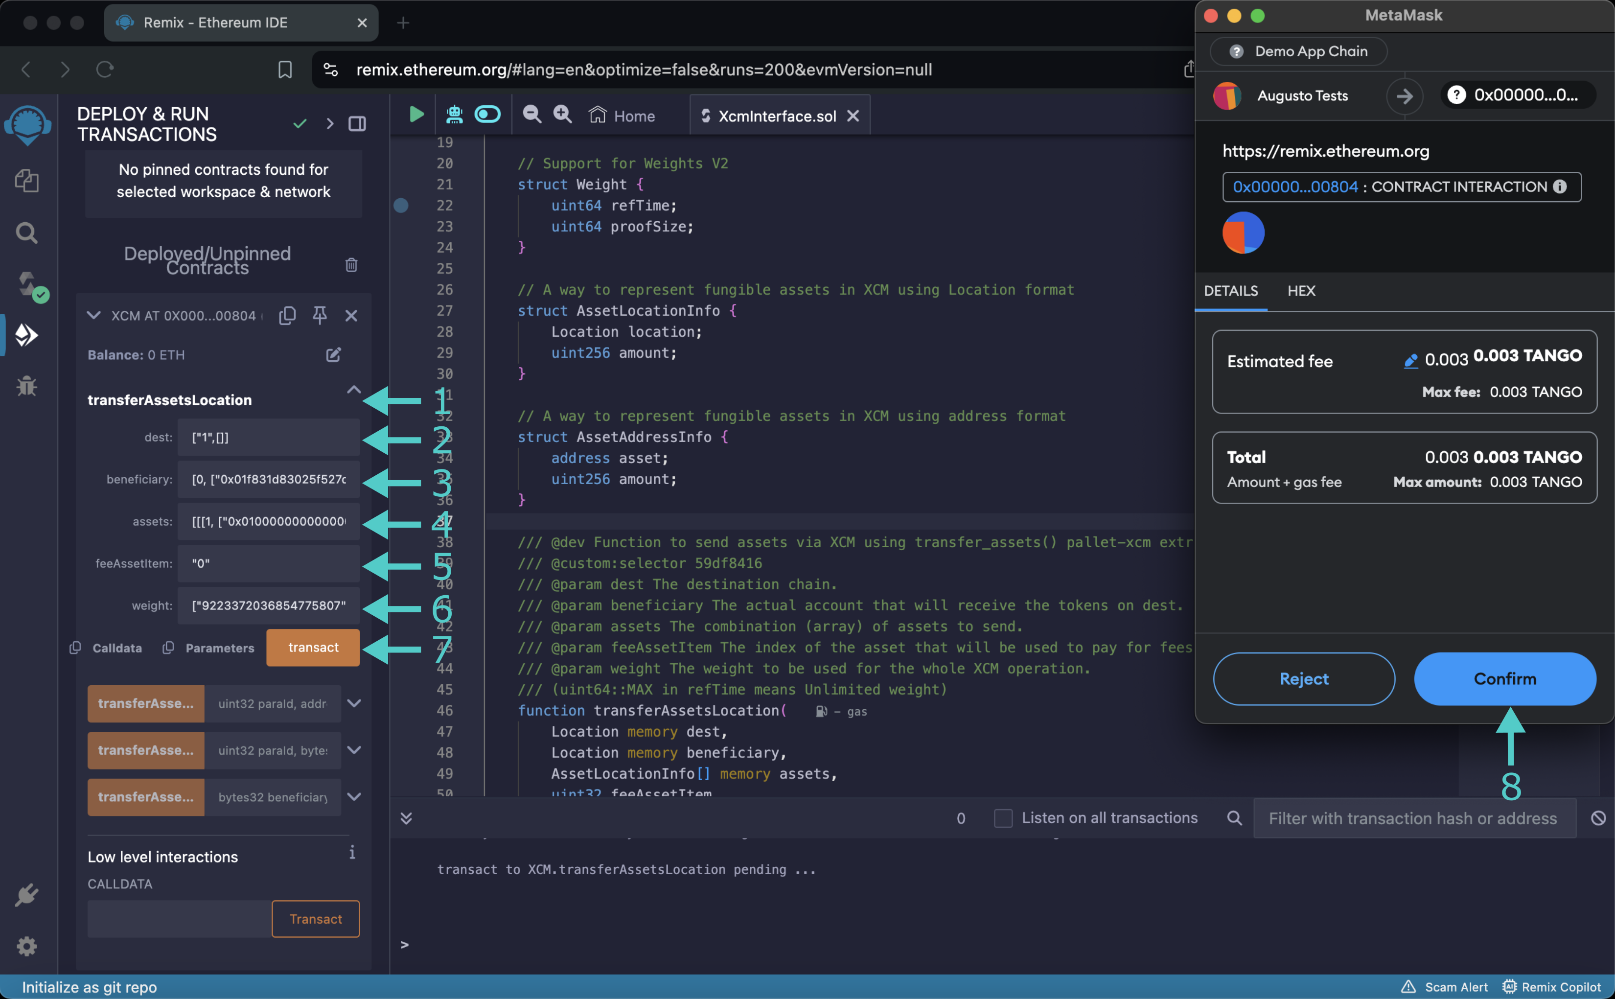
Task: Open site settings icon in address bar
Action: (331, 70)
